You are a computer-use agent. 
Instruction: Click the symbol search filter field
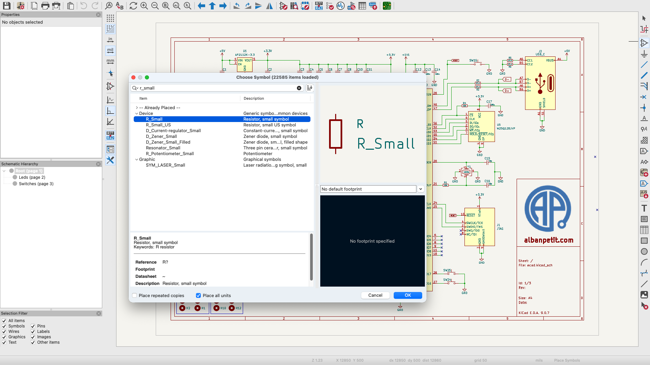[217, 88]
